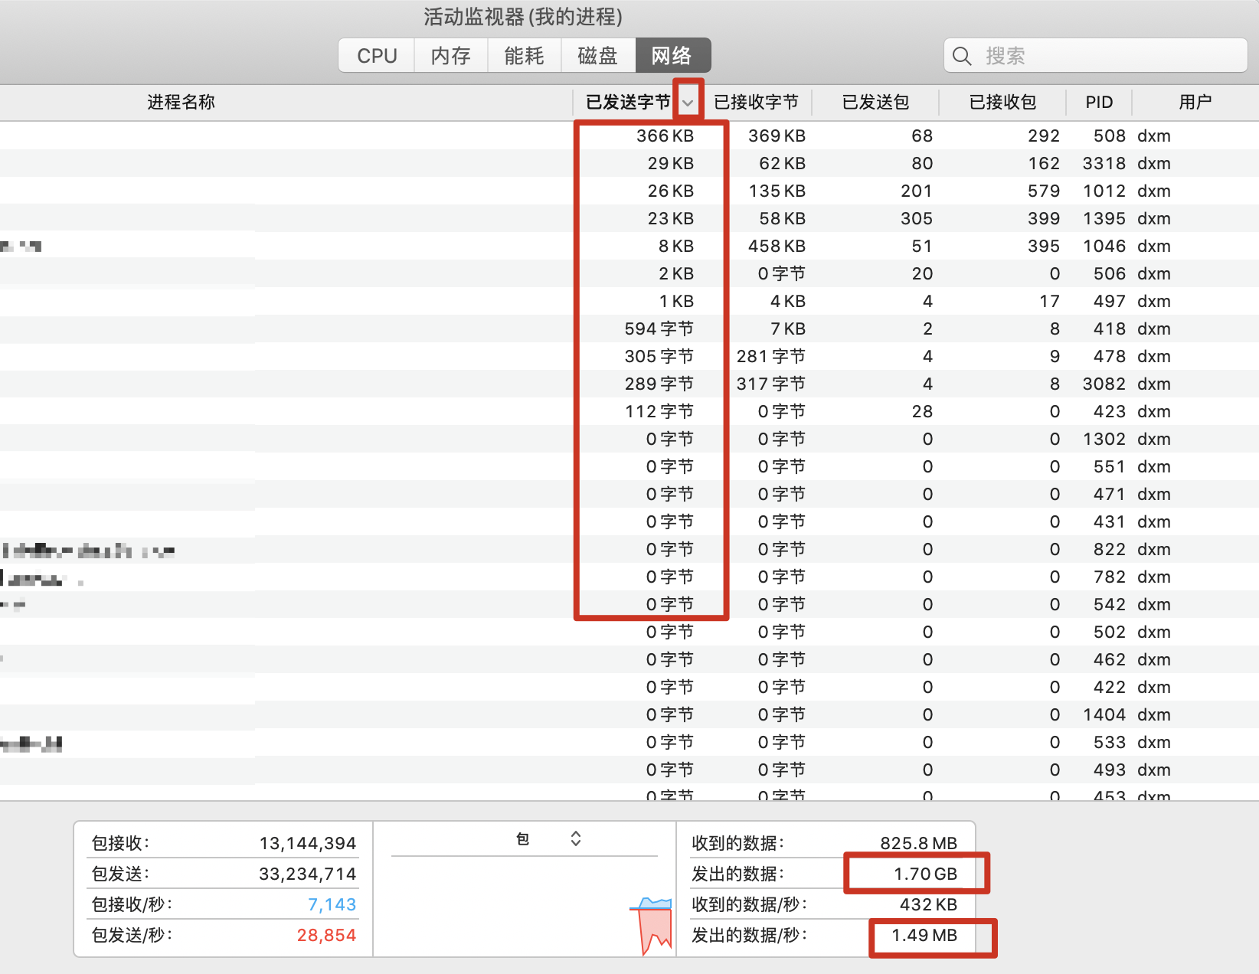Switch to the CPU tab
1259x974 pixels.
pos(377,56)
